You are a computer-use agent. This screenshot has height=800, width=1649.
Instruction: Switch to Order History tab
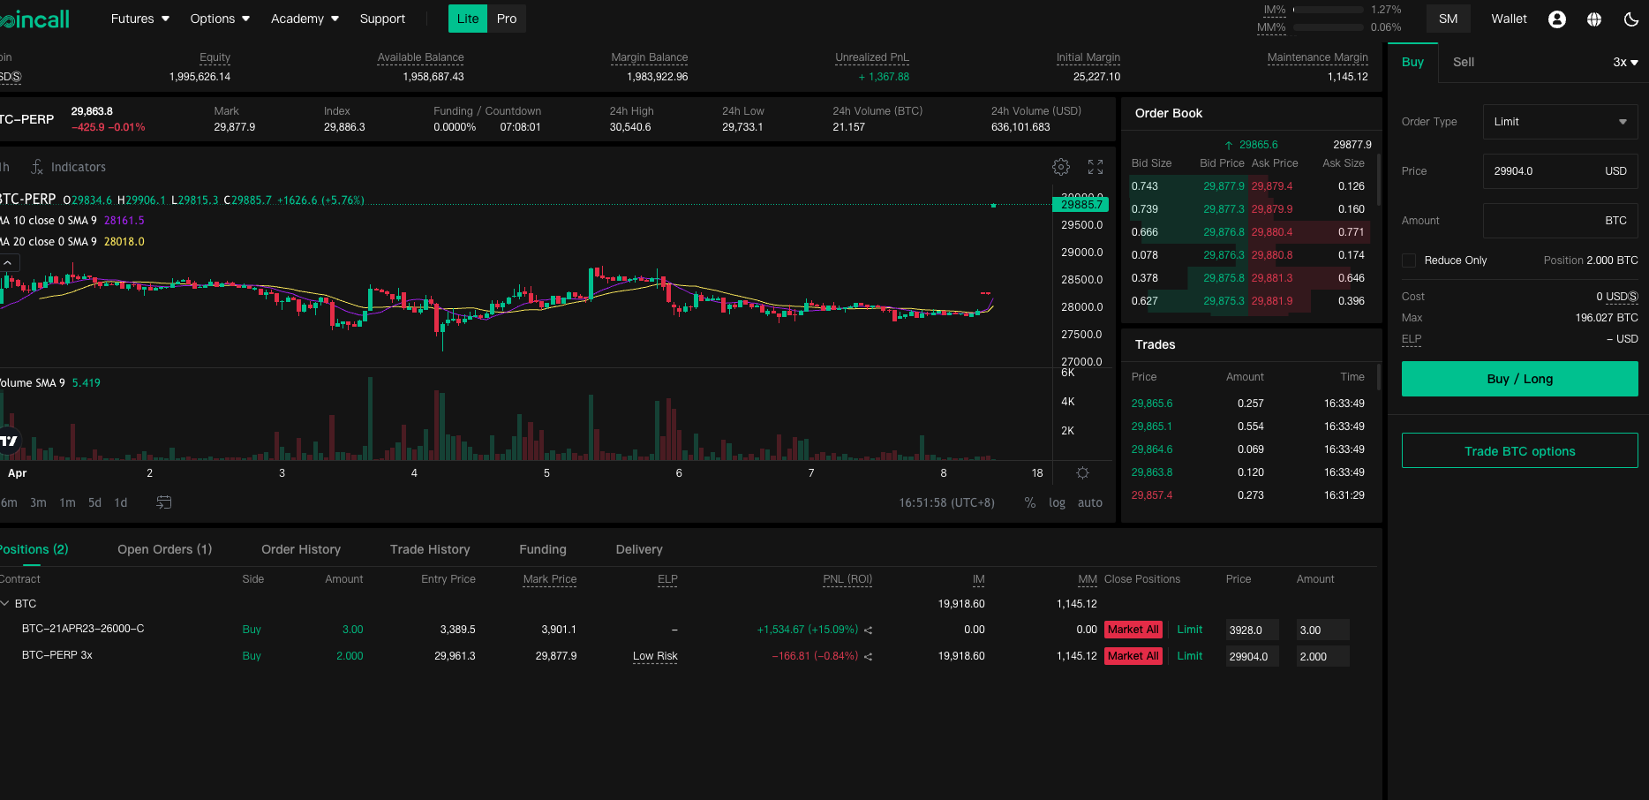pos(301,549)
